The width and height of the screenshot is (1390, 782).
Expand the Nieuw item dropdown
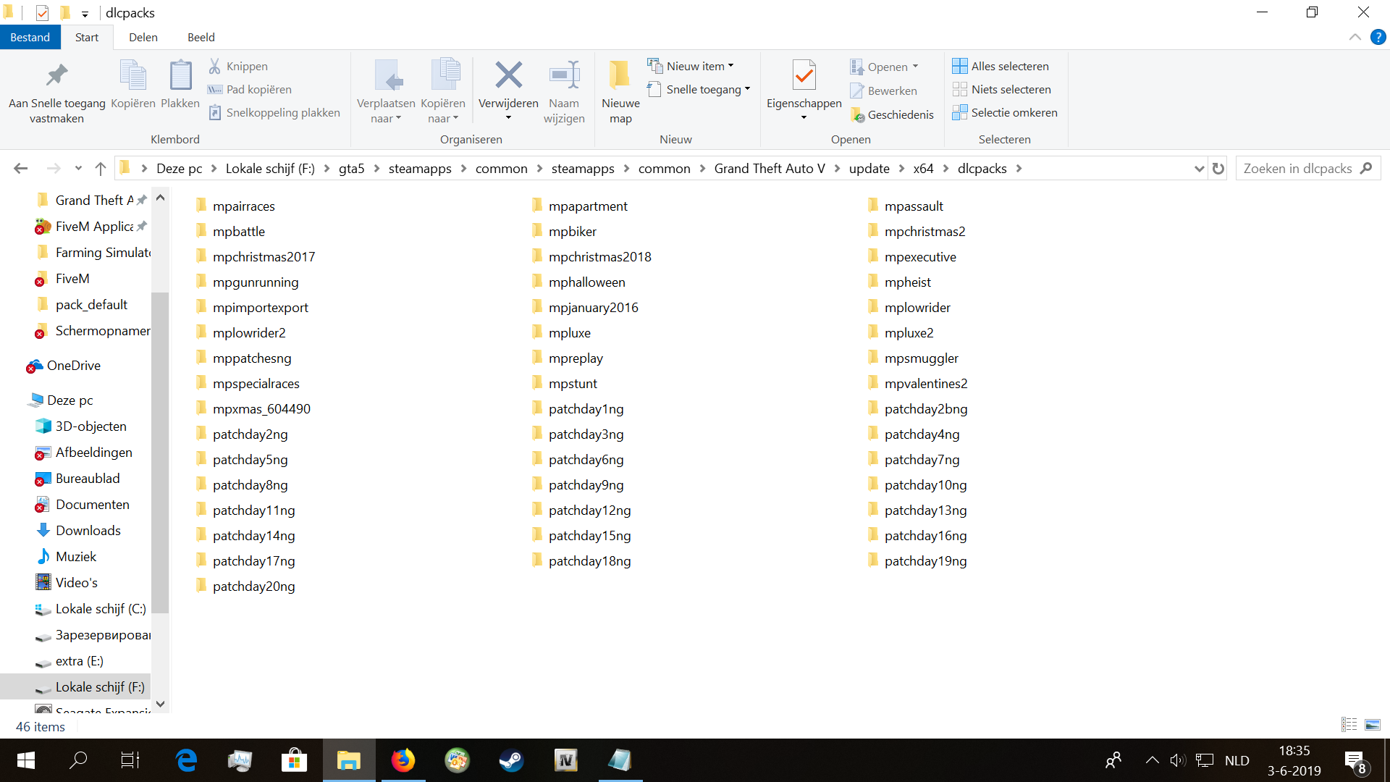(x=731, y=66)
